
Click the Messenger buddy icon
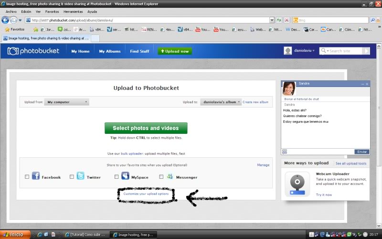[x=170, y=176]
